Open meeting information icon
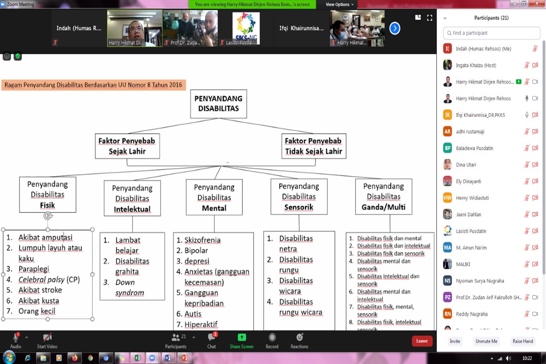546x364 pixels. (x=7, y=56)
